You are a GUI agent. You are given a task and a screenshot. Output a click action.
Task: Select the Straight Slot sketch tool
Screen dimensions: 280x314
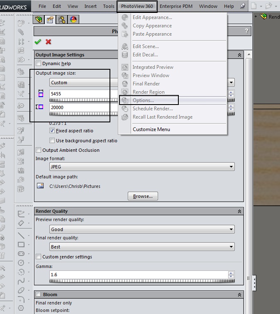(21, 253)
